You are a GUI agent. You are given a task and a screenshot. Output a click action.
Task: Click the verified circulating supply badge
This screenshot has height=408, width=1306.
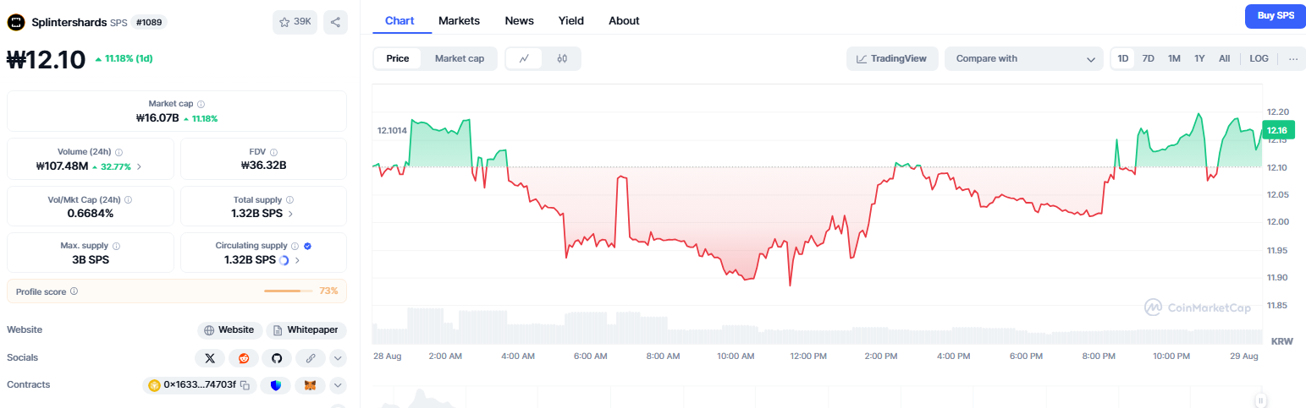click(307, 246)
